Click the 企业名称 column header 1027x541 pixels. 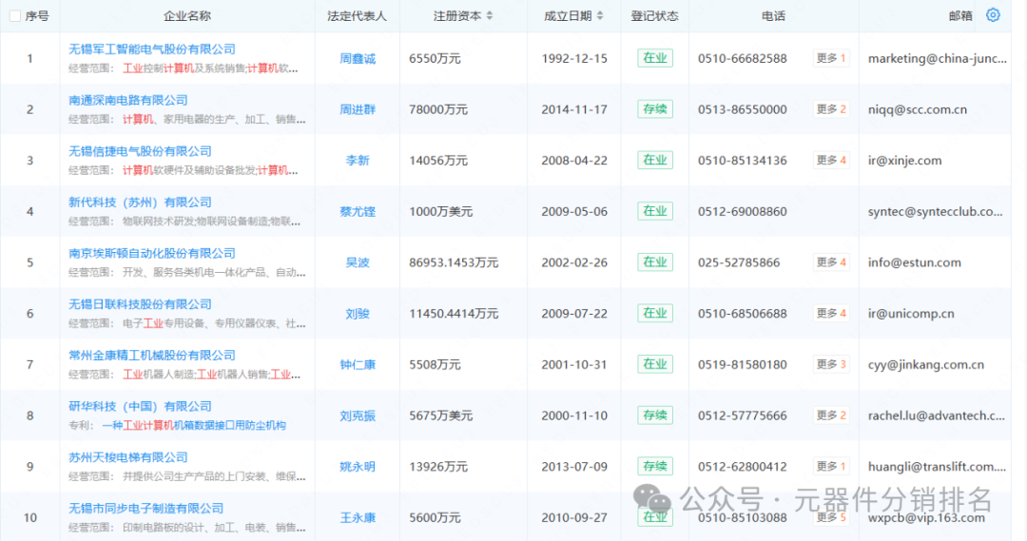[187, 16]
